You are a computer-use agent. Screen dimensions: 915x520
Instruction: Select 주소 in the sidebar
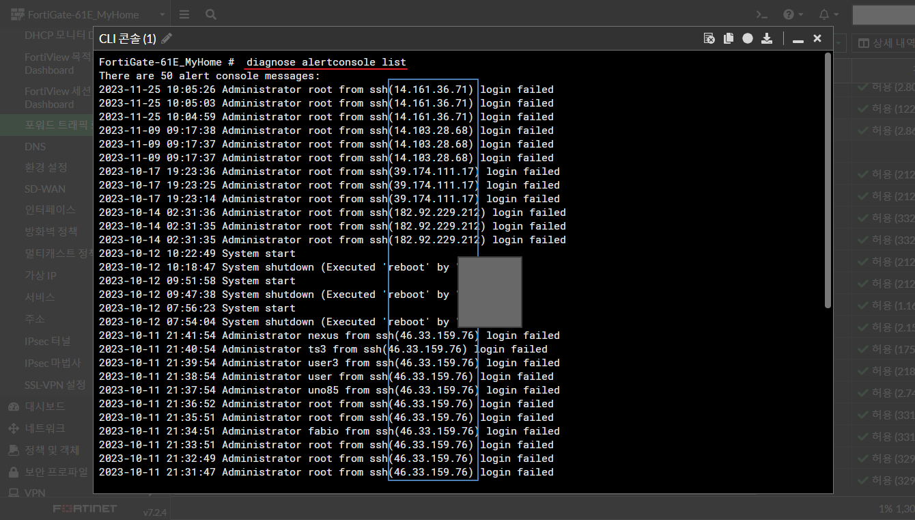click(35, 319)
